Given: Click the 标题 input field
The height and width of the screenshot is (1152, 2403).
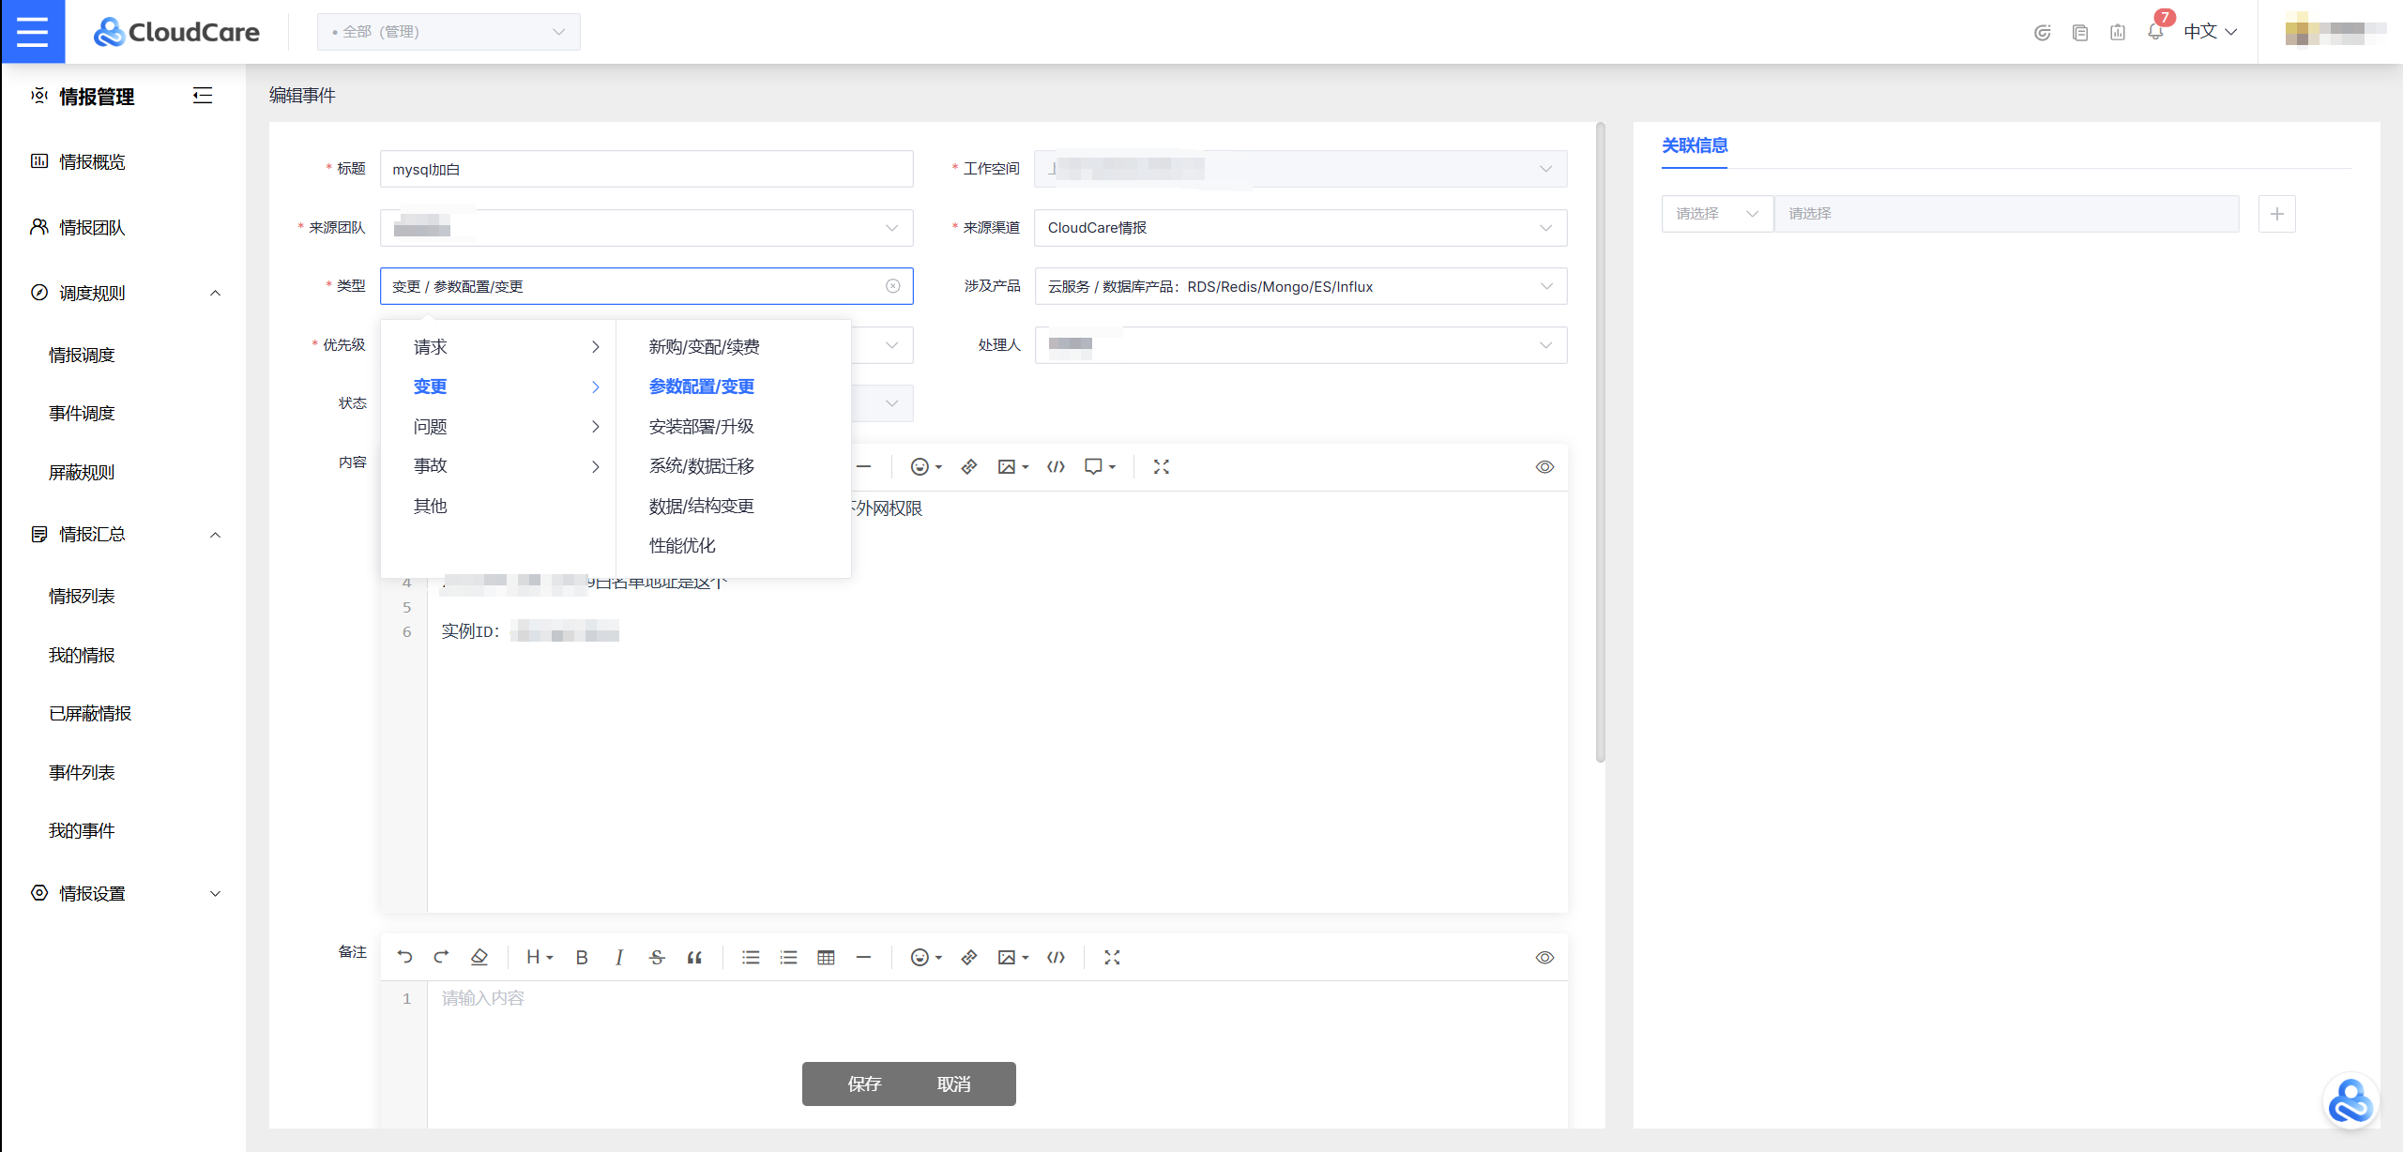Looking at the screenshot, I should [x=646, y=169].
